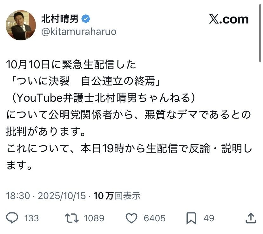Click the 6405 likes count
The image size is (263, 234).
point(154,218)
